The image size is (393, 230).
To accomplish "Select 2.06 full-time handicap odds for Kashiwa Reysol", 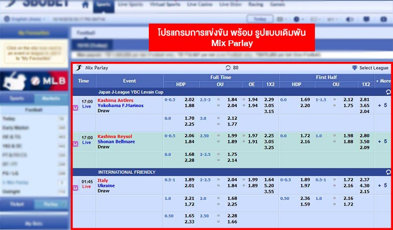I will [190, 136].
